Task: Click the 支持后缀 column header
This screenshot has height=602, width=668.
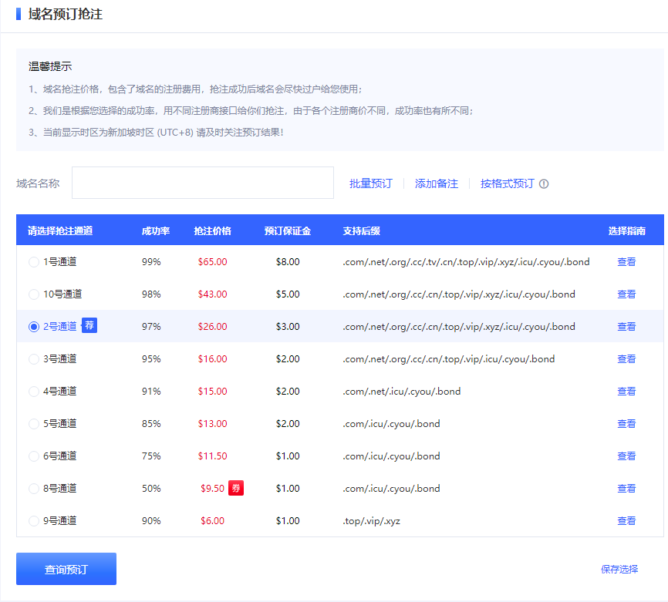Action: click(361, 230)
